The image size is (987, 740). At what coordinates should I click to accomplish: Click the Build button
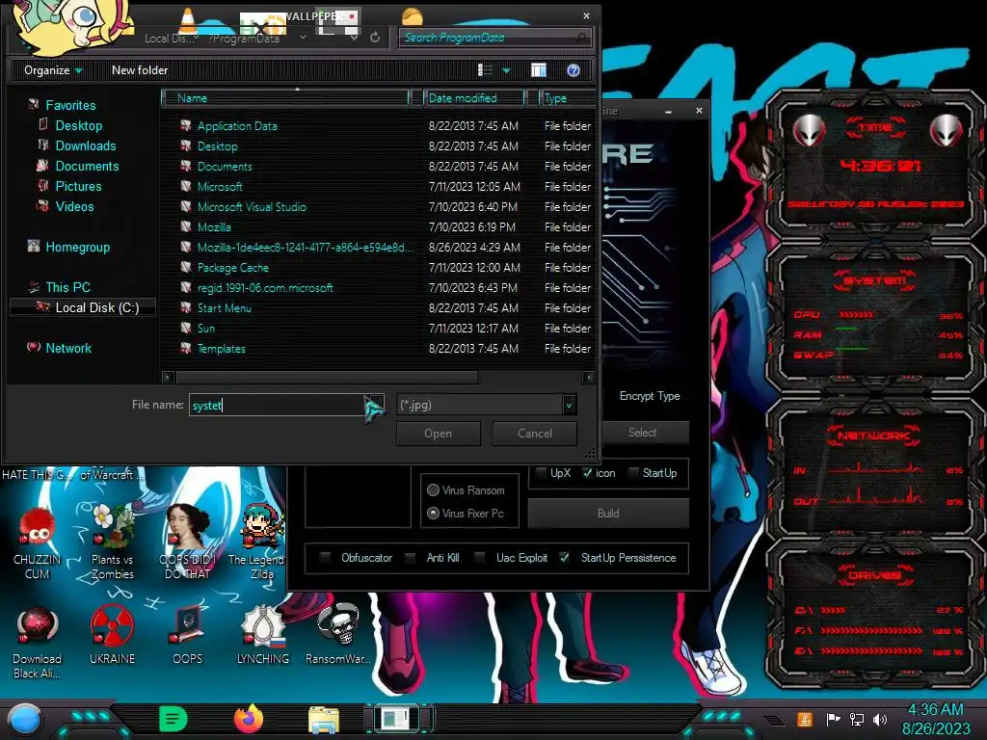pyautogui.click(x=608, y=514)
